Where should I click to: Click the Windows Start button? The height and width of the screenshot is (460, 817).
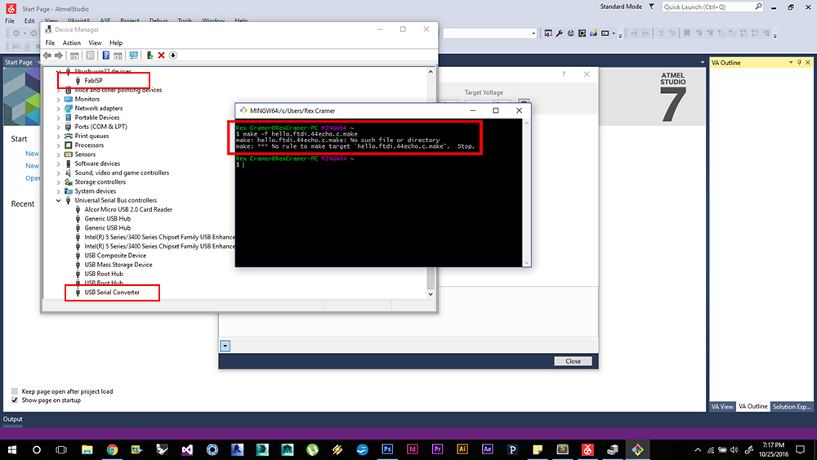(x=11, y=449)
